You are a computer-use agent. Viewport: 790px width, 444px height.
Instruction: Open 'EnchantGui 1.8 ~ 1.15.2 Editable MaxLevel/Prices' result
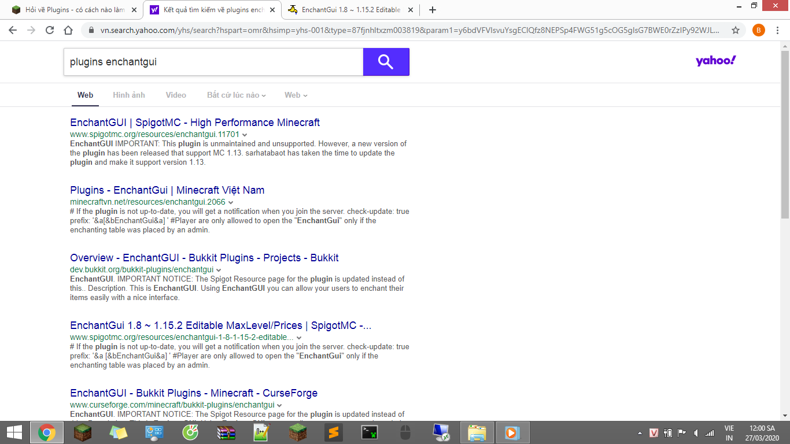(x=221, y=325)
